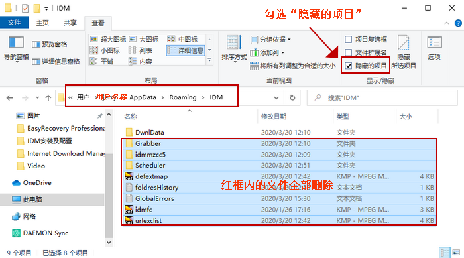Choose List (列表) layout
Image resolution: width=464 pixels, height=258 pixels.
pos(141,50)
